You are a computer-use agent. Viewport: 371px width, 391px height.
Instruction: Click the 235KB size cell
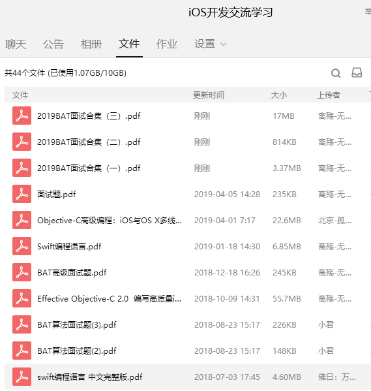pyautogui.click(x=284, y=195)
